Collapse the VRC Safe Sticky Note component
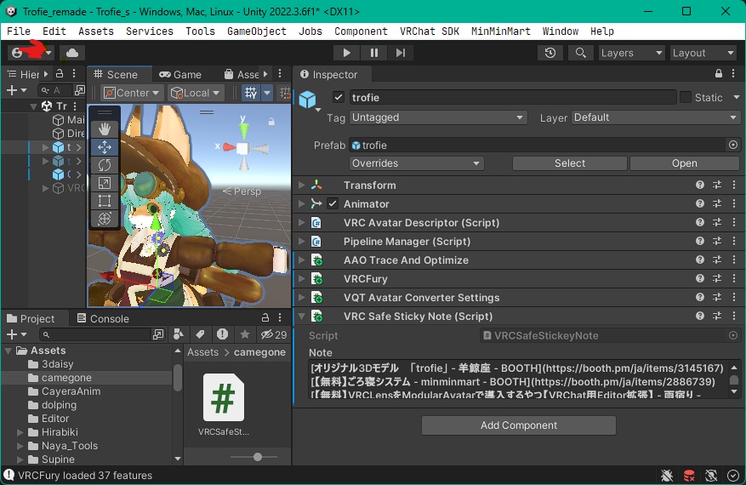Image resolution: width=746 pixels, height=485 pixels. click(x=302, y=316)
